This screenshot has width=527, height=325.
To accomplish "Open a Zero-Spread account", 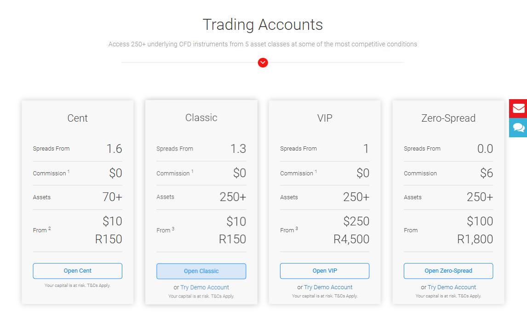I will [448, 271].
